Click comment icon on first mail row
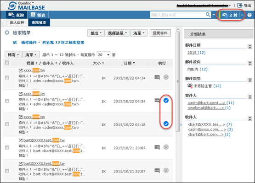 (157, 77)
